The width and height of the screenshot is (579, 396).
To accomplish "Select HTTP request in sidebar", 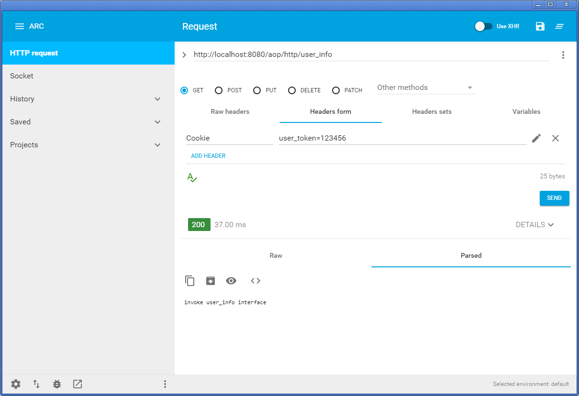I will (89, 53).
